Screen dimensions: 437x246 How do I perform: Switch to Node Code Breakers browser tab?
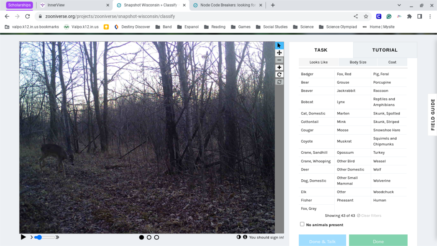(228, 5)
